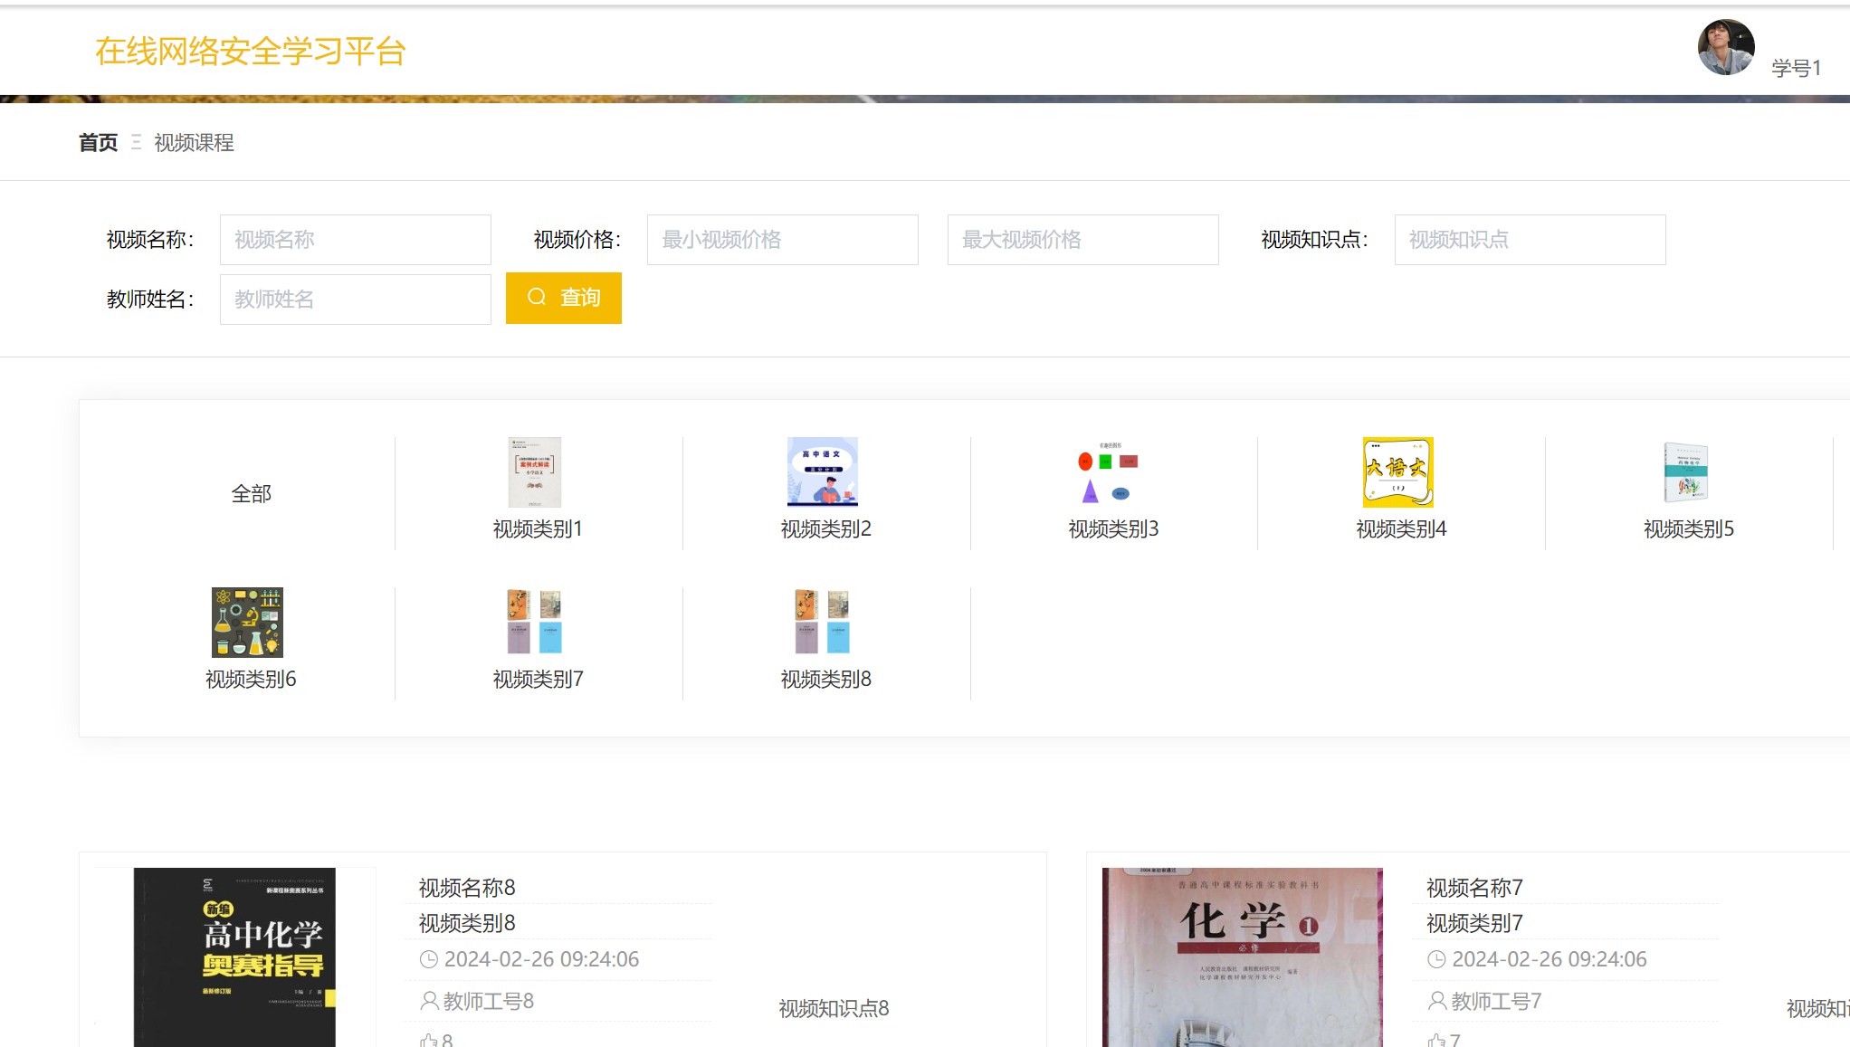The width and height of the screenshot is (1850, 1047).
Task: Click the clock icon beside 视频名称8's date
Action: [429, 958]
